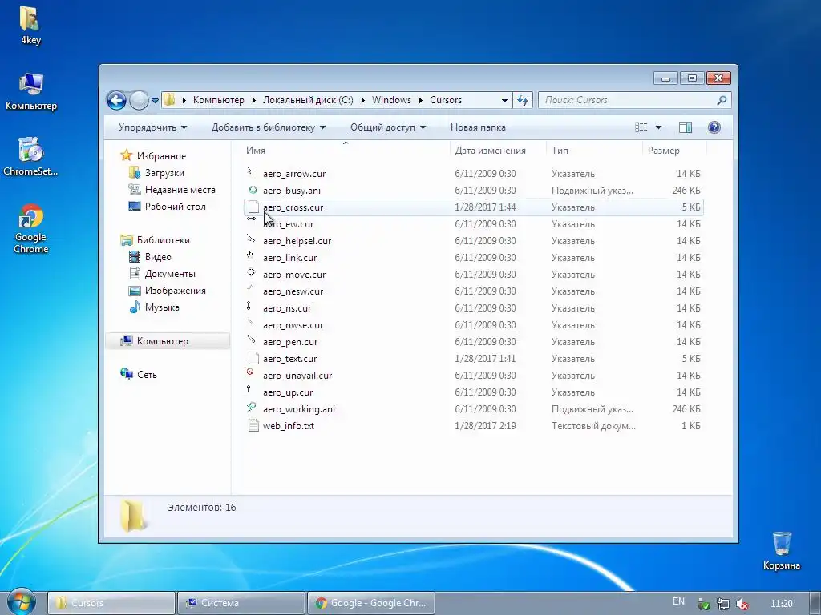Click the search magnifier icon
Screen dimensions: 821x615
click(x=722, y=100)
